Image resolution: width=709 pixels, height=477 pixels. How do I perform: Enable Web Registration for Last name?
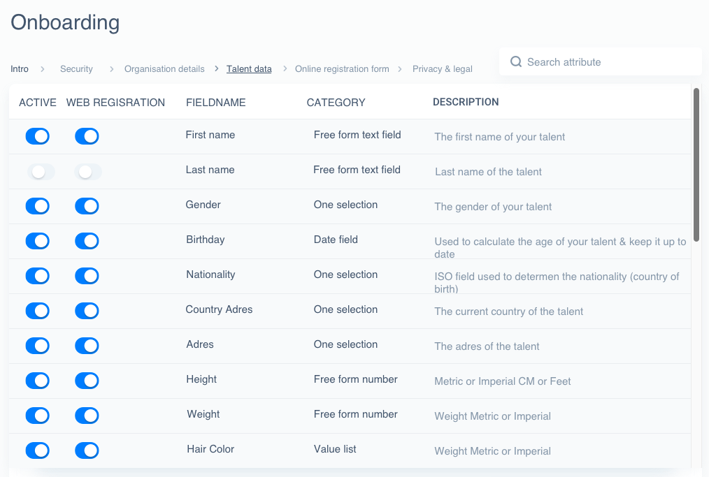[x=87, y=171]
